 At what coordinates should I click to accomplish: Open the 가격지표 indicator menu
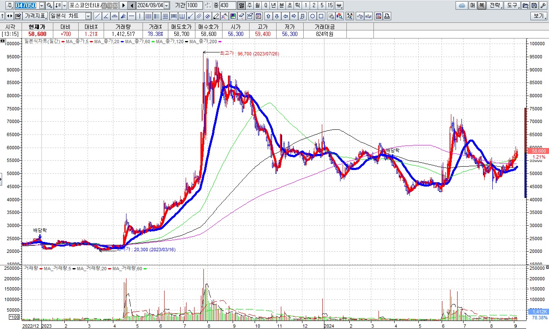[x=35, y=16]
